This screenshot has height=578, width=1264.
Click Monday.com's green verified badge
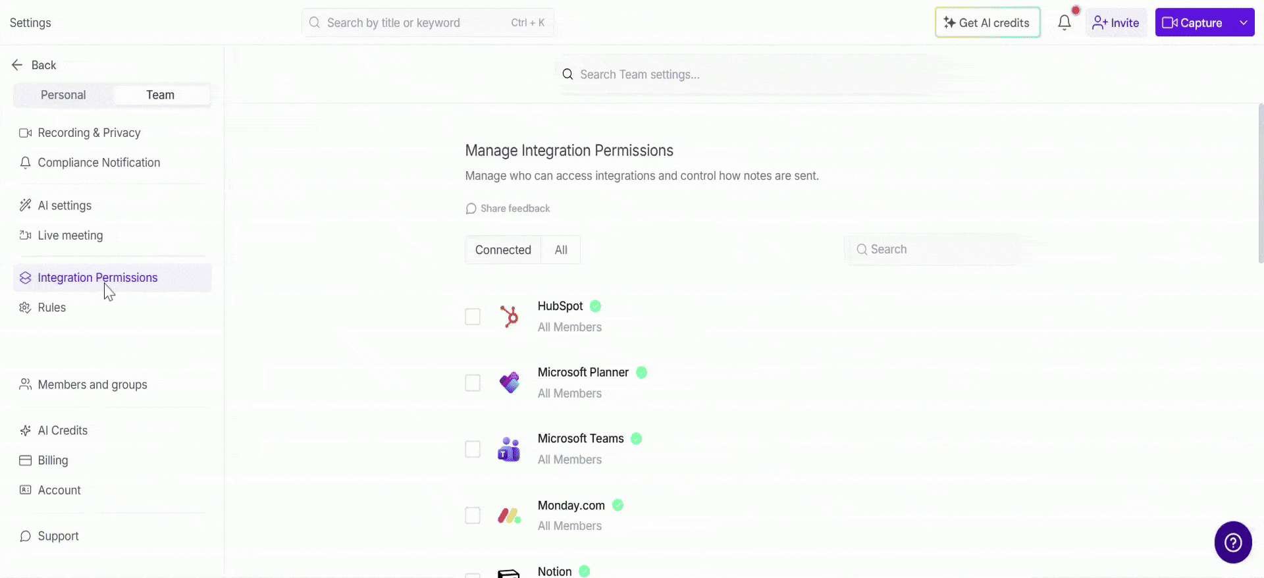[x=618, y=505]
